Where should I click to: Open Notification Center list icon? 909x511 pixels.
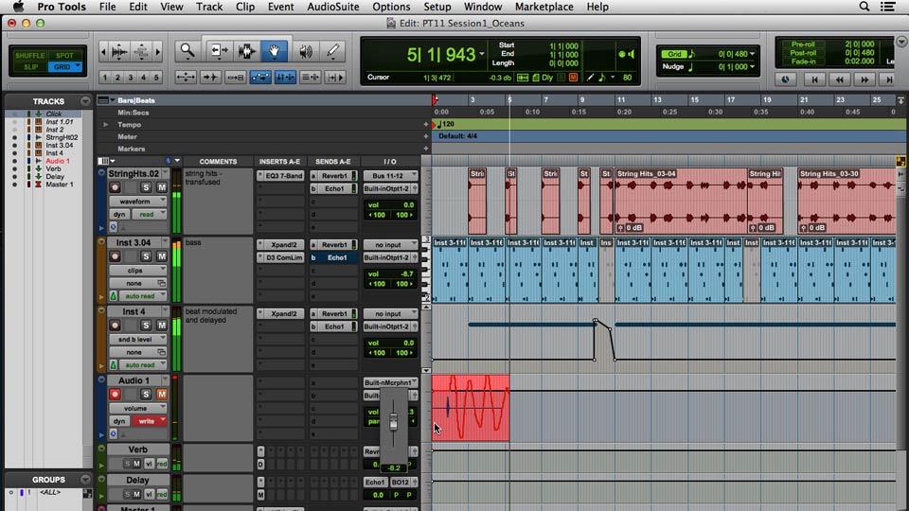tap(887, 7)
